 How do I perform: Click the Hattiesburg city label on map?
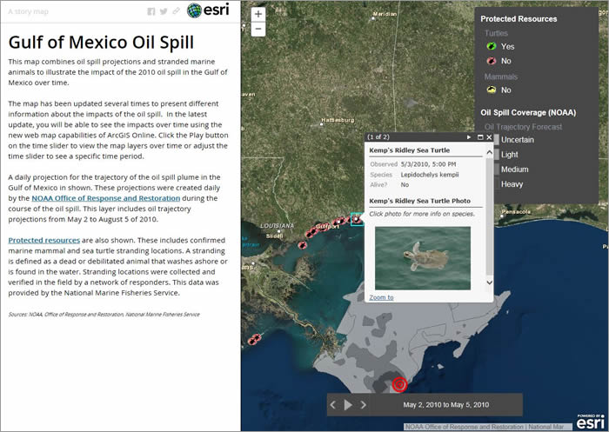click(x=338, y=120)
